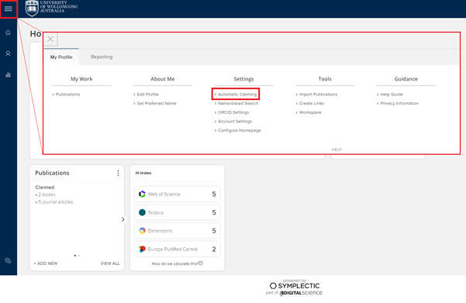Select the first carousel dot in Publications

pos(75,256)
